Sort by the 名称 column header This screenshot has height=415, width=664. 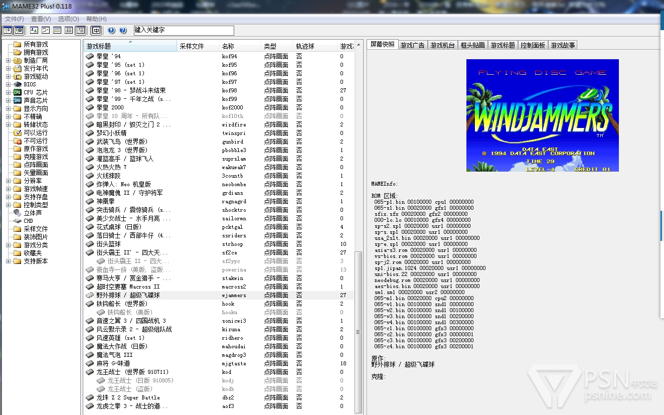[240, 46]
